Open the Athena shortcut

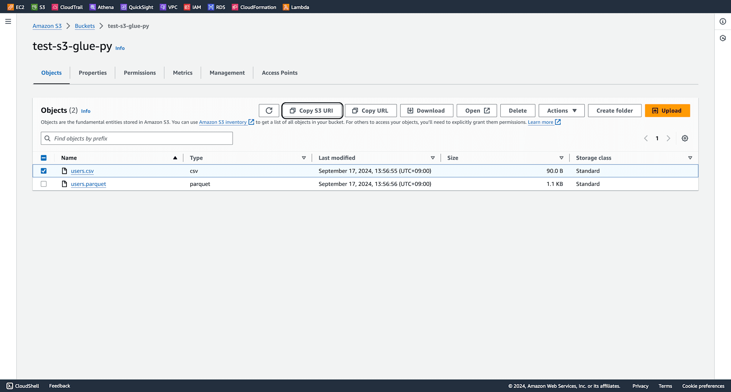click(102, 7)
